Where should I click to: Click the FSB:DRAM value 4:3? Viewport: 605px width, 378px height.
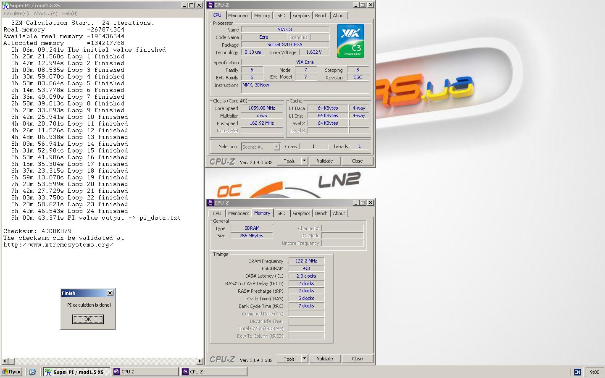tap(306, 268)
